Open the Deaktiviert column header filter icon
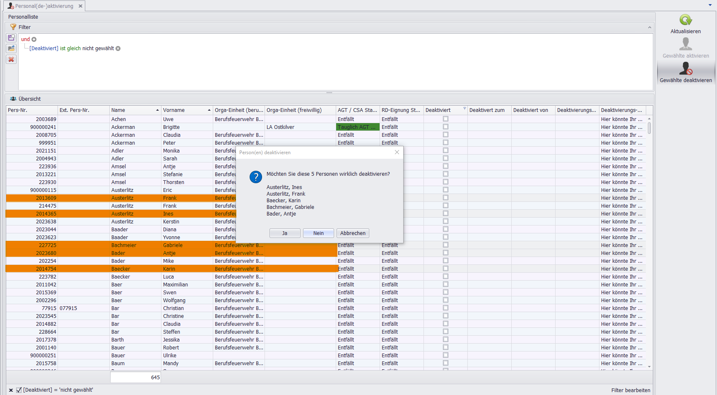The width and height of the screenshot is (717, 395). tap(464, 109)
